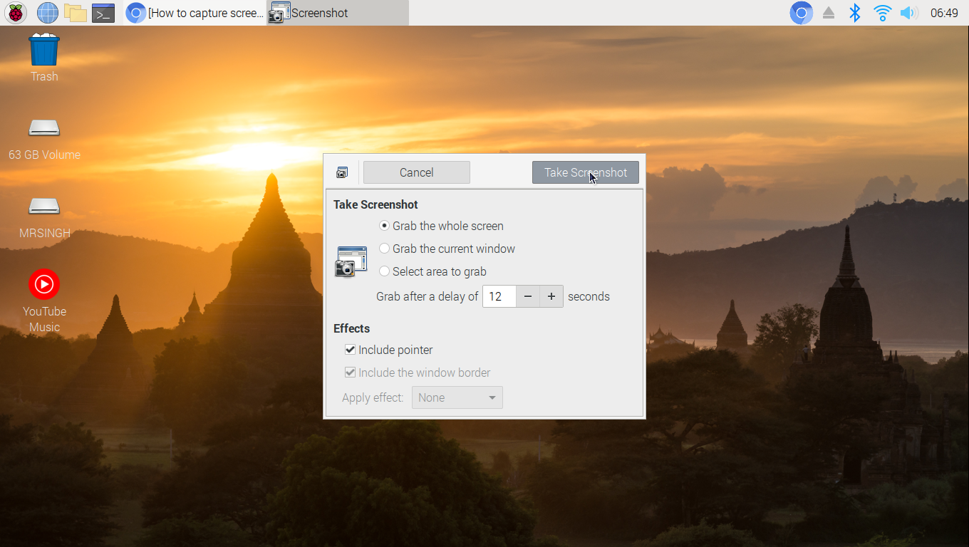
Task: Switch to the Chromium taskbar window
Action: [x=195, y=13]
